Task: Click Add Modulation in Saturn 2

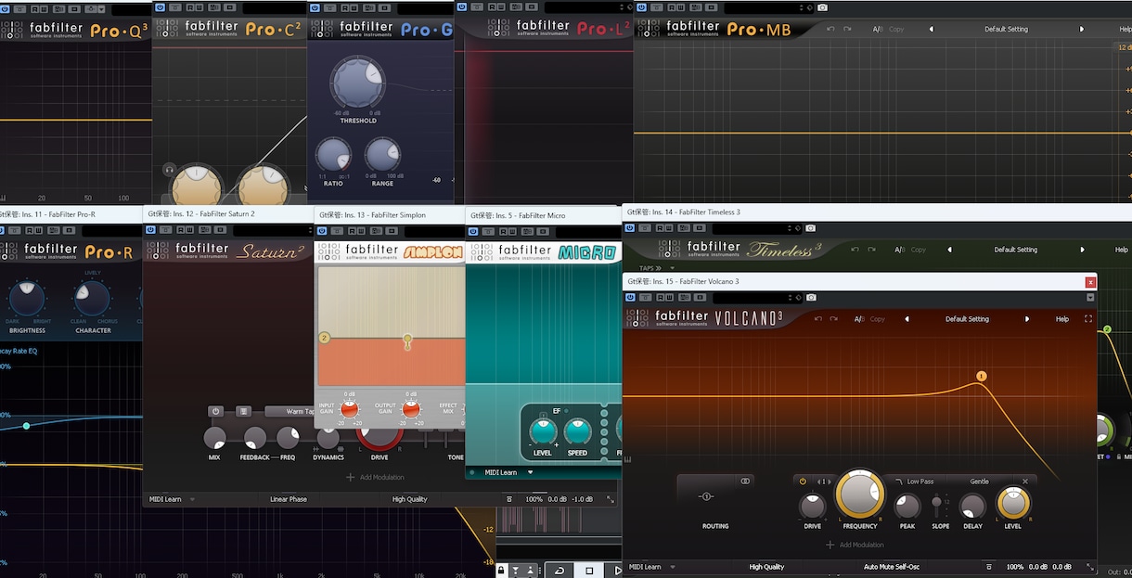Action: click(375, 477)
